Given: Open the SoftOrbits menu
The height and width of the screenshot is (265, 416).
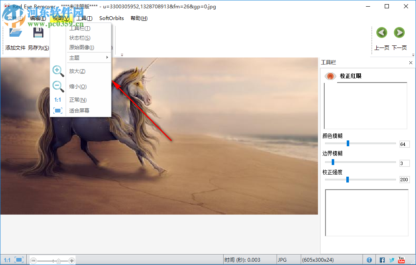Looking at the screenshot, I should (111, 18).
